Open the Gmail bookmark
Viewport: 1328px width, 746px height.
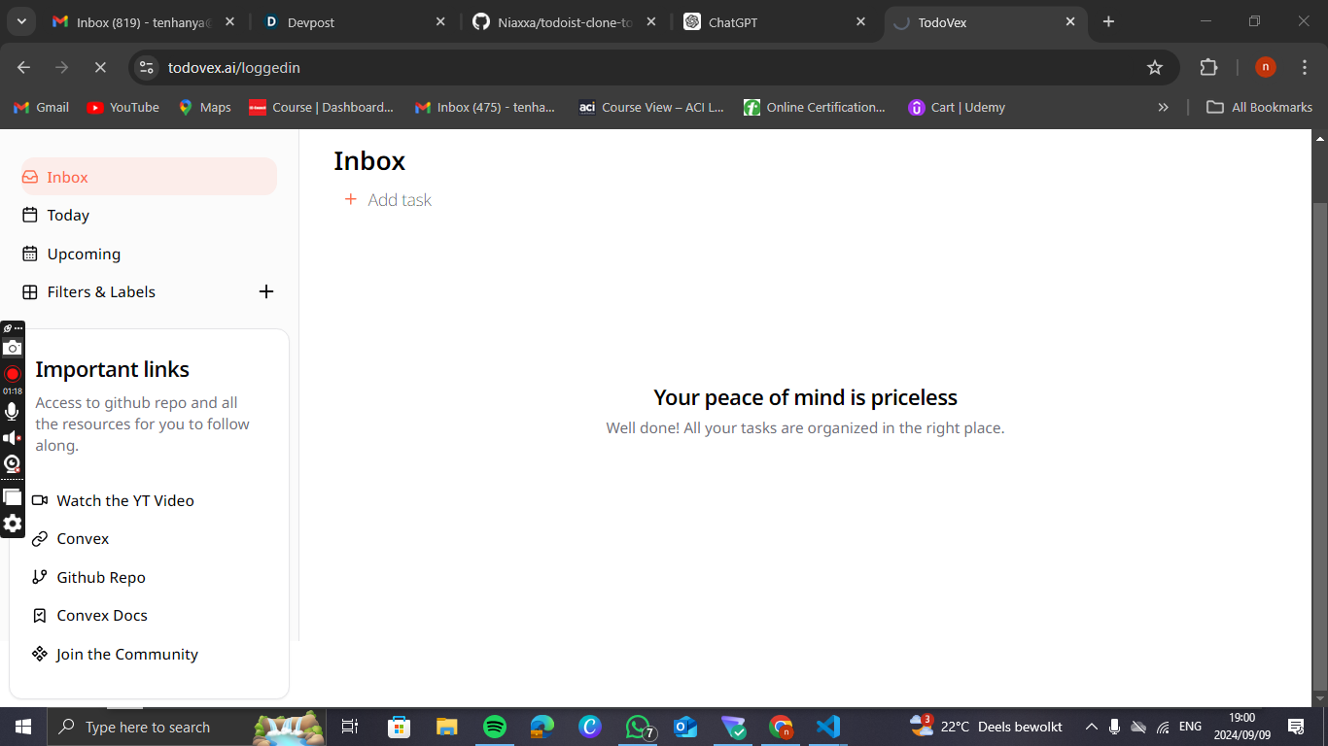(x=41, y=107)
